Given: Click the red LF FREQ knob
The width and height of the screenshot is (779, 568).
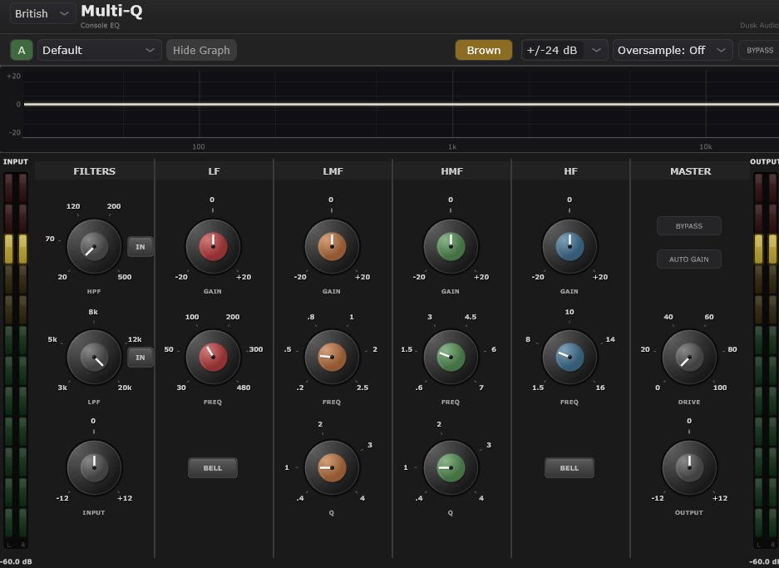Looking at the screenshot, I should [x=213, y=358].
